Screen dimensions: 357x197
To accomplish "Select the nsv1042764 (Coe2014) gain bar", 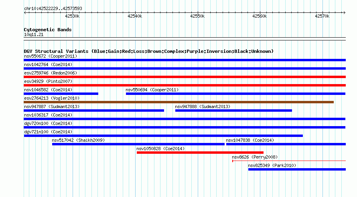I will 185,68.
